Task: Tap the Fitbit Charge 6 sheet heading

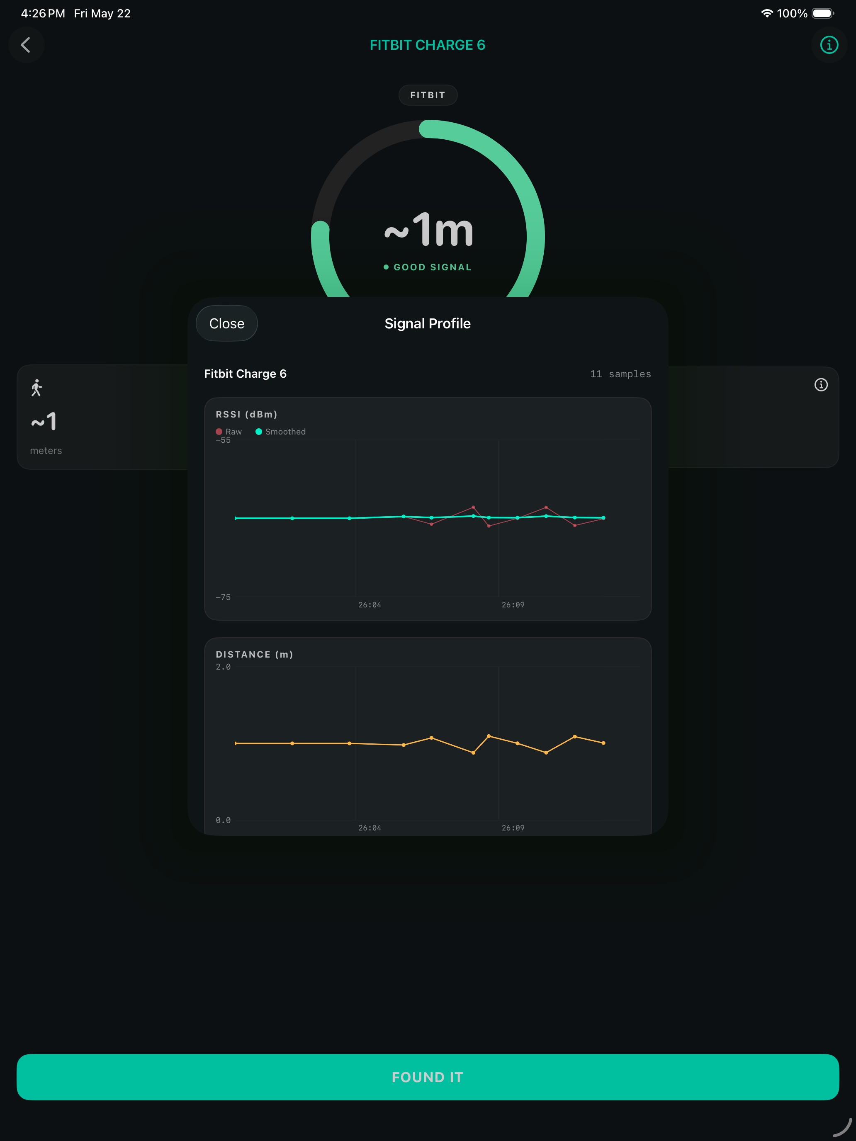Action: (x=245, y=374)
